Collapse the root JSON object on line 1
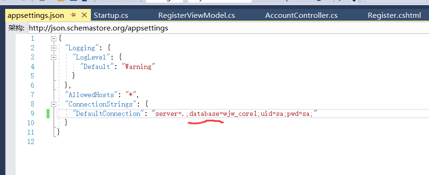This screenshot has width=429, height=175. pos(53,39)
